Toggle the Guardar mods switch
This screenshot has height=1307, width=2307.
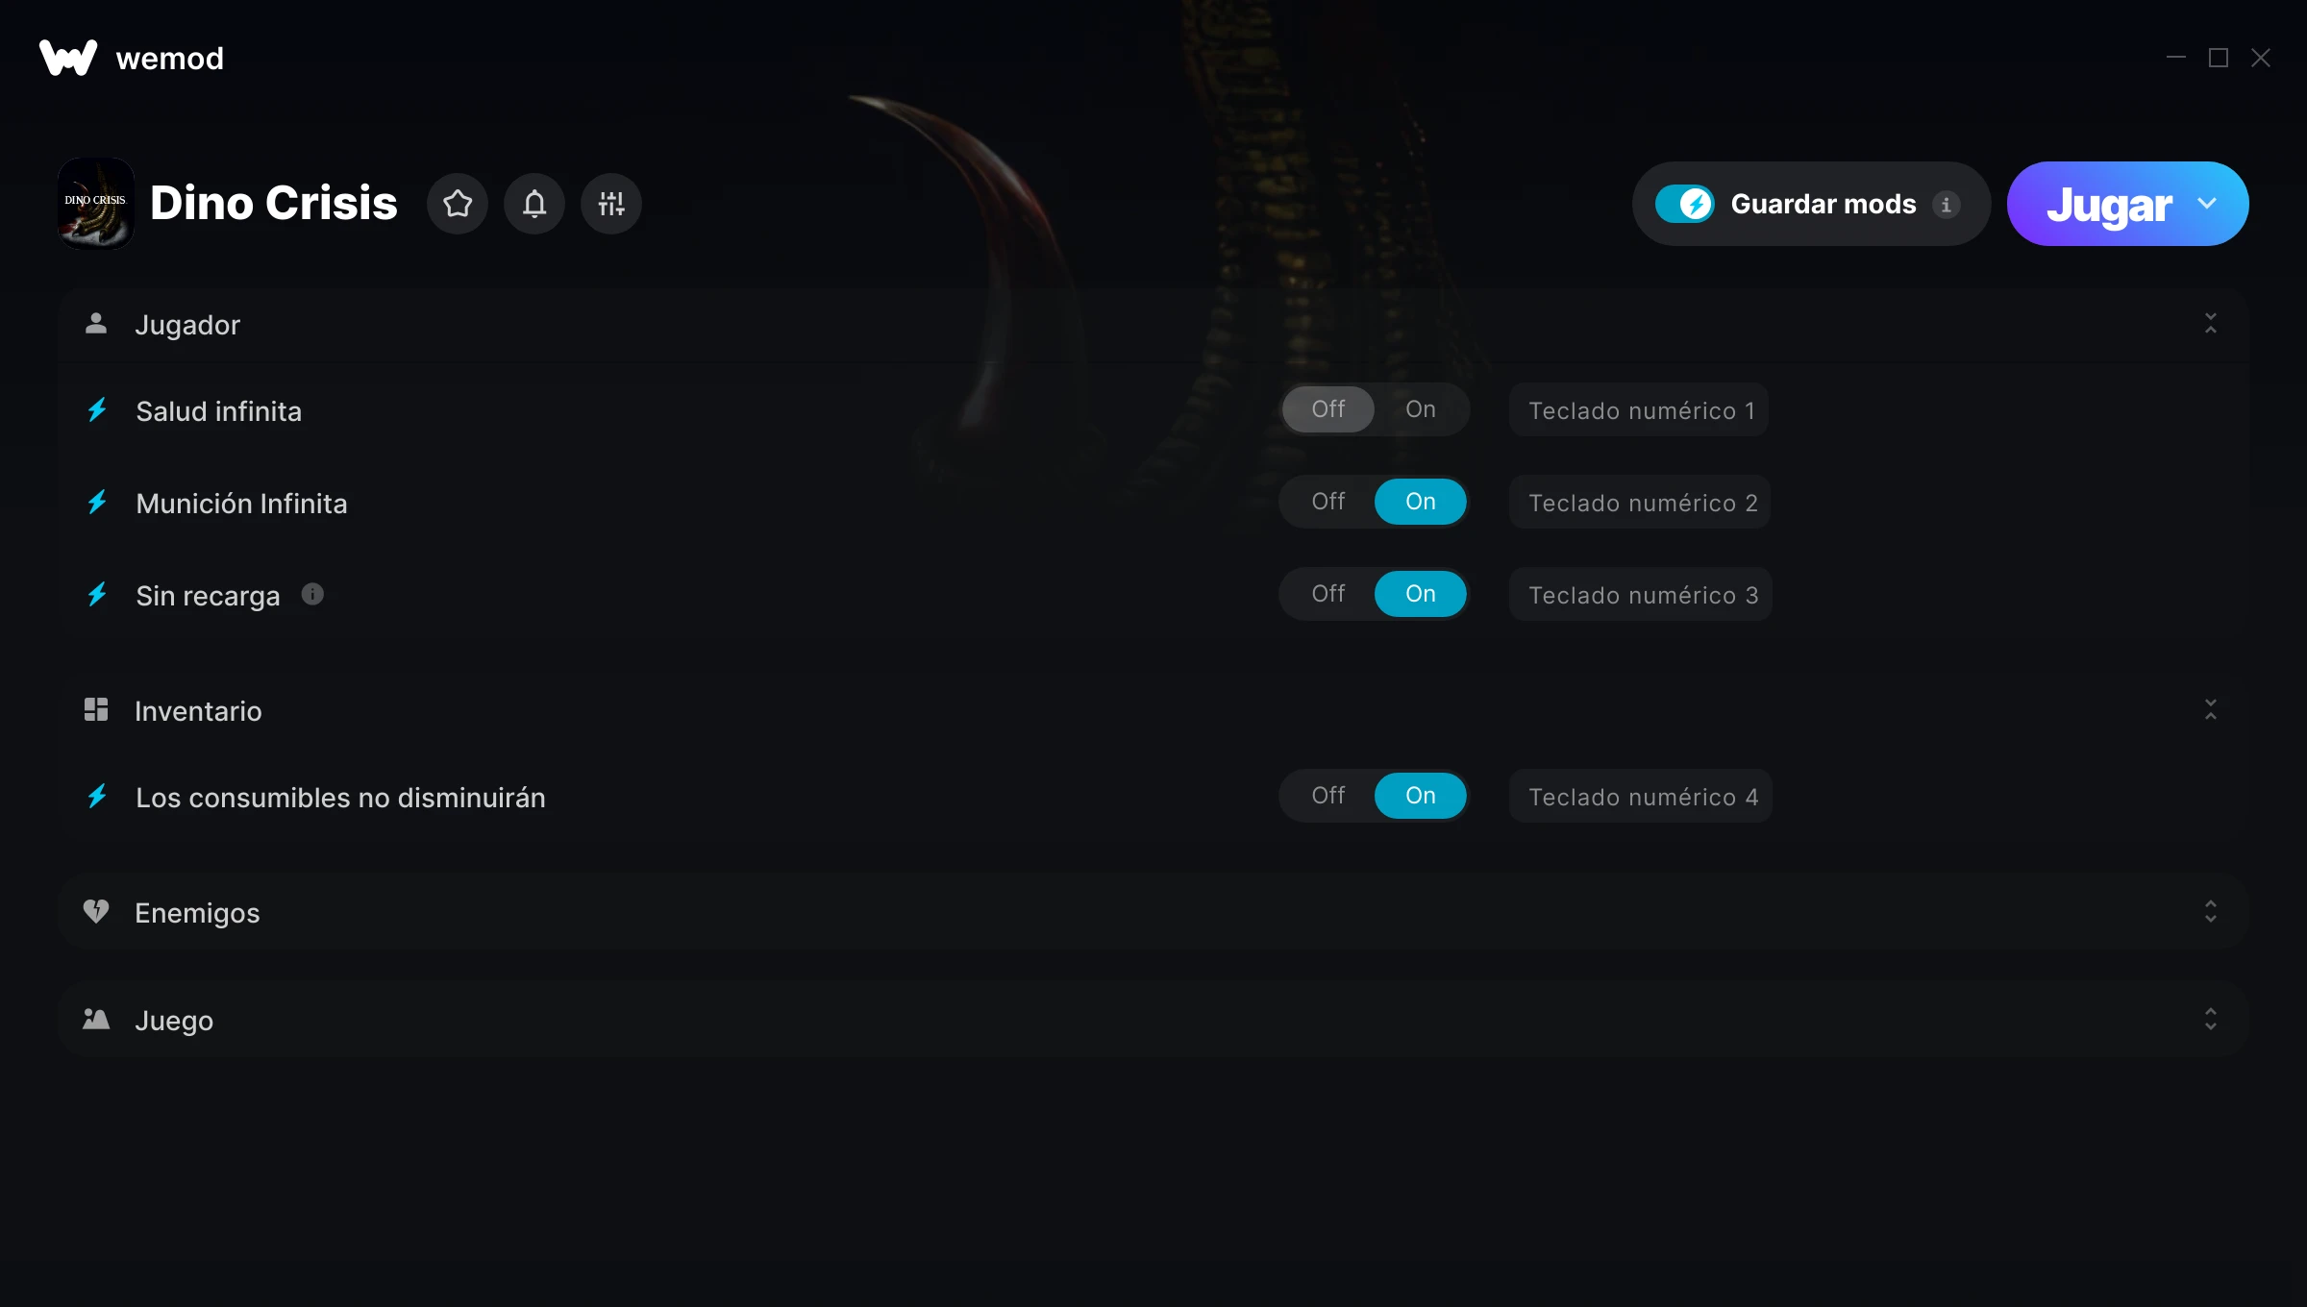(1684, 204)
